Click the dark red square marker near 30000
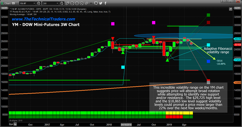This screenshot has width=242, height=127. (208, 22)
